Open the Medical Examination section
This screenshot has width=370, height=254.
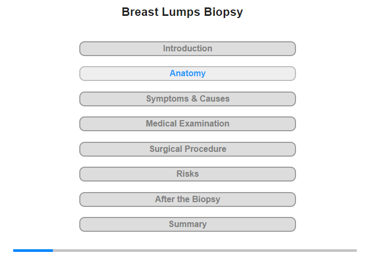[x=187, y=124]
